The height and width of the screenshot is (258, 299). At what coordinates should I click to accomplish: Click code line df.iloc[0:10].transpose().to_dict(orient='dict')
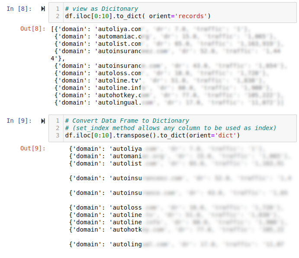152,135
